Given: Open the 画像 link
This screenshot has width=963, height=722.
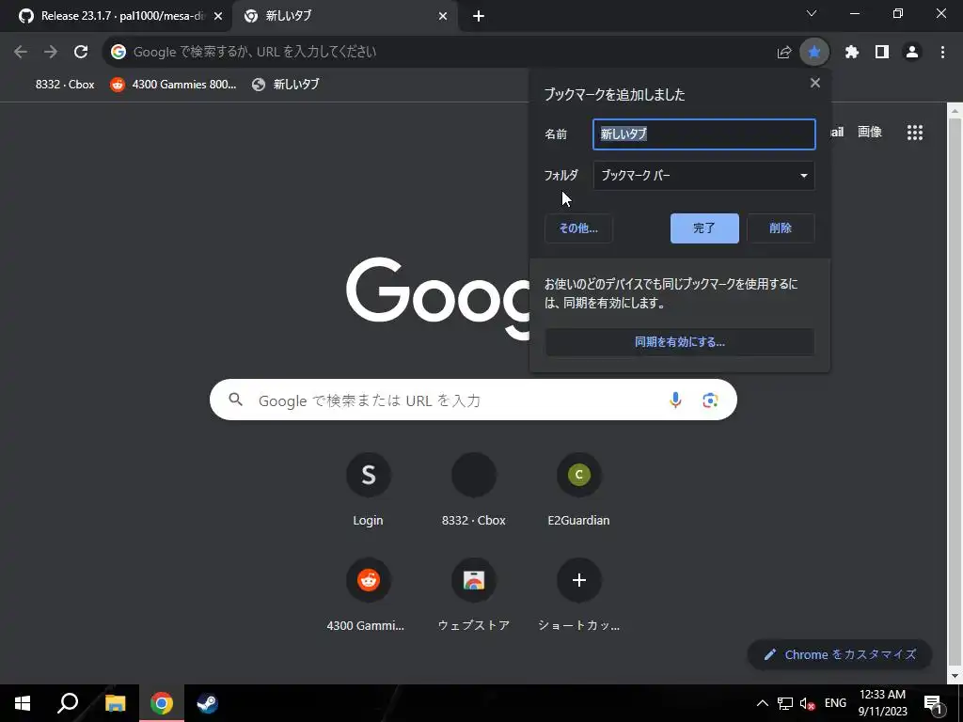Looking at the screenshot, I should point(870,132).
